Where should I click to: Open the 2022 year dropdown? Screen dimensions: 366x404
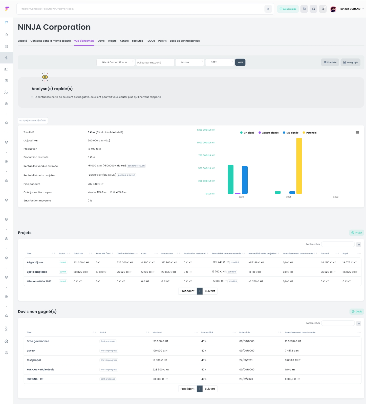point(220,62)
